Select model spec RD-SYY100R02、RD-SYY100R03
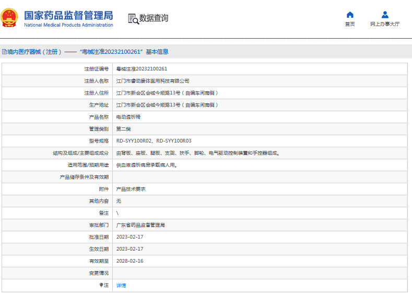Viewport: 412px width, 295px height. pyautogui.click(x=154, y=141)
